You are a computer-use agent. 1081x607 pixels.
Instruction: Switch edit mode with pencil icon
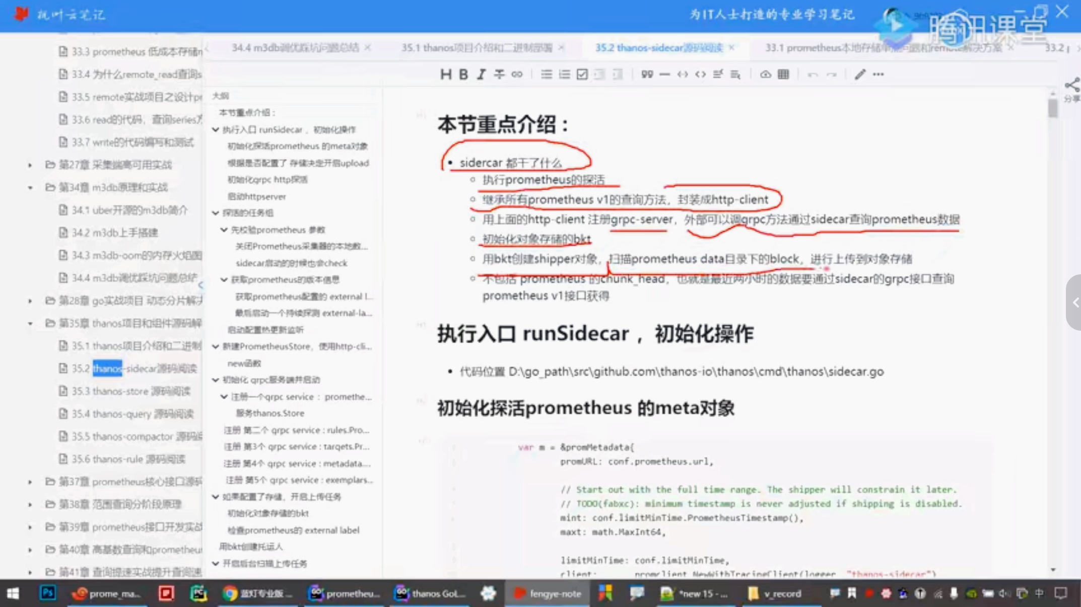(x=860, y=74)
